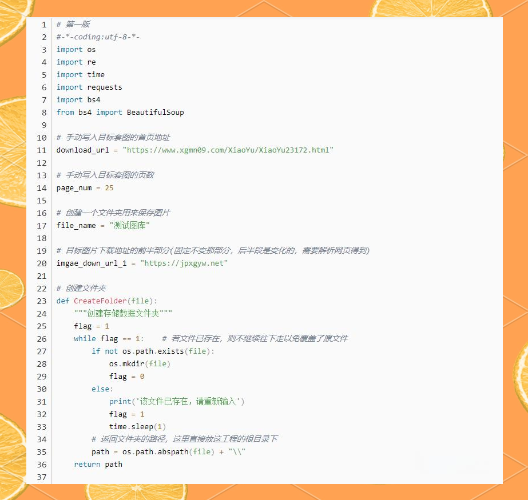Click the 'import requests' line

pyautogui.click(x=89, y=87)
